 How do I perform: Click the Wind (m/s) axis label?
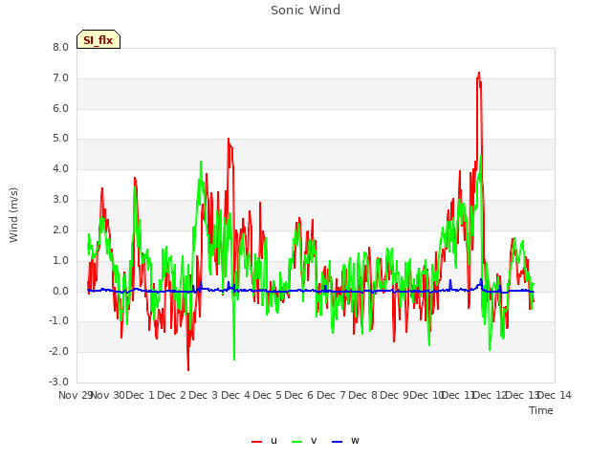coord(13,215)
